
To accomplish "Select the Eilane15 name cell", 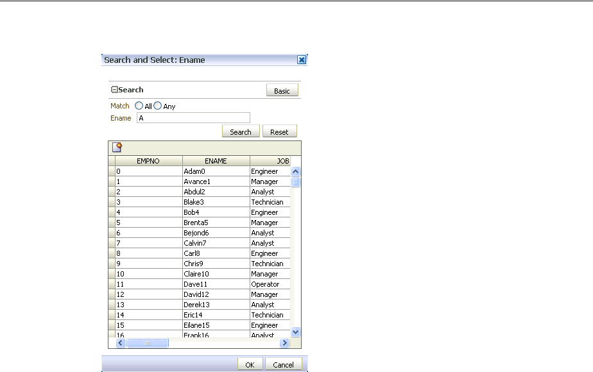I will [216, 325].
